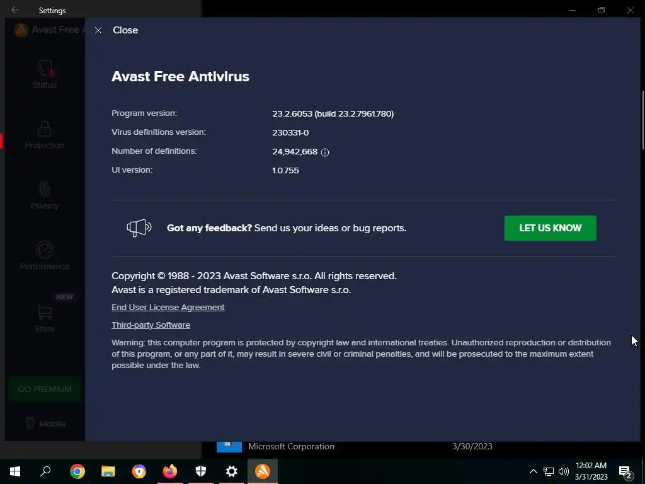Open Windows Security shield in the taskbar
This screenshot has width=645, height=484.
click(201, 471)
